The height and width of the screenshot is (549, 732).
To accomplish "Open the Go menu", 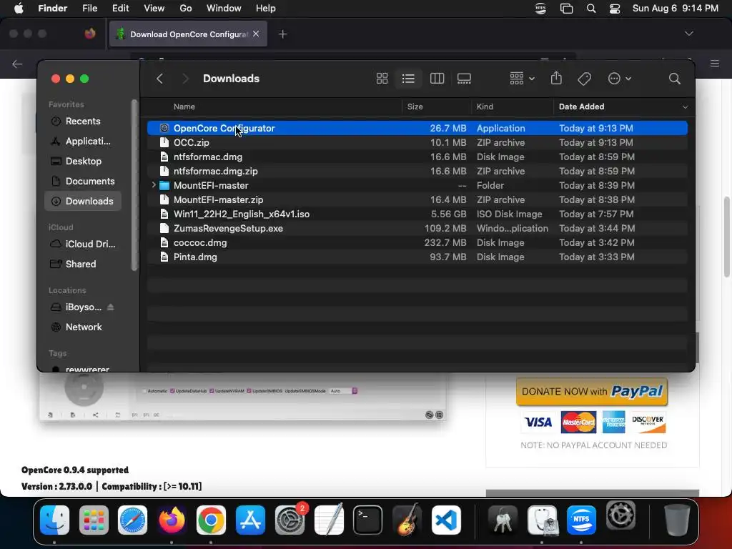I will click(x=186, y=9).
